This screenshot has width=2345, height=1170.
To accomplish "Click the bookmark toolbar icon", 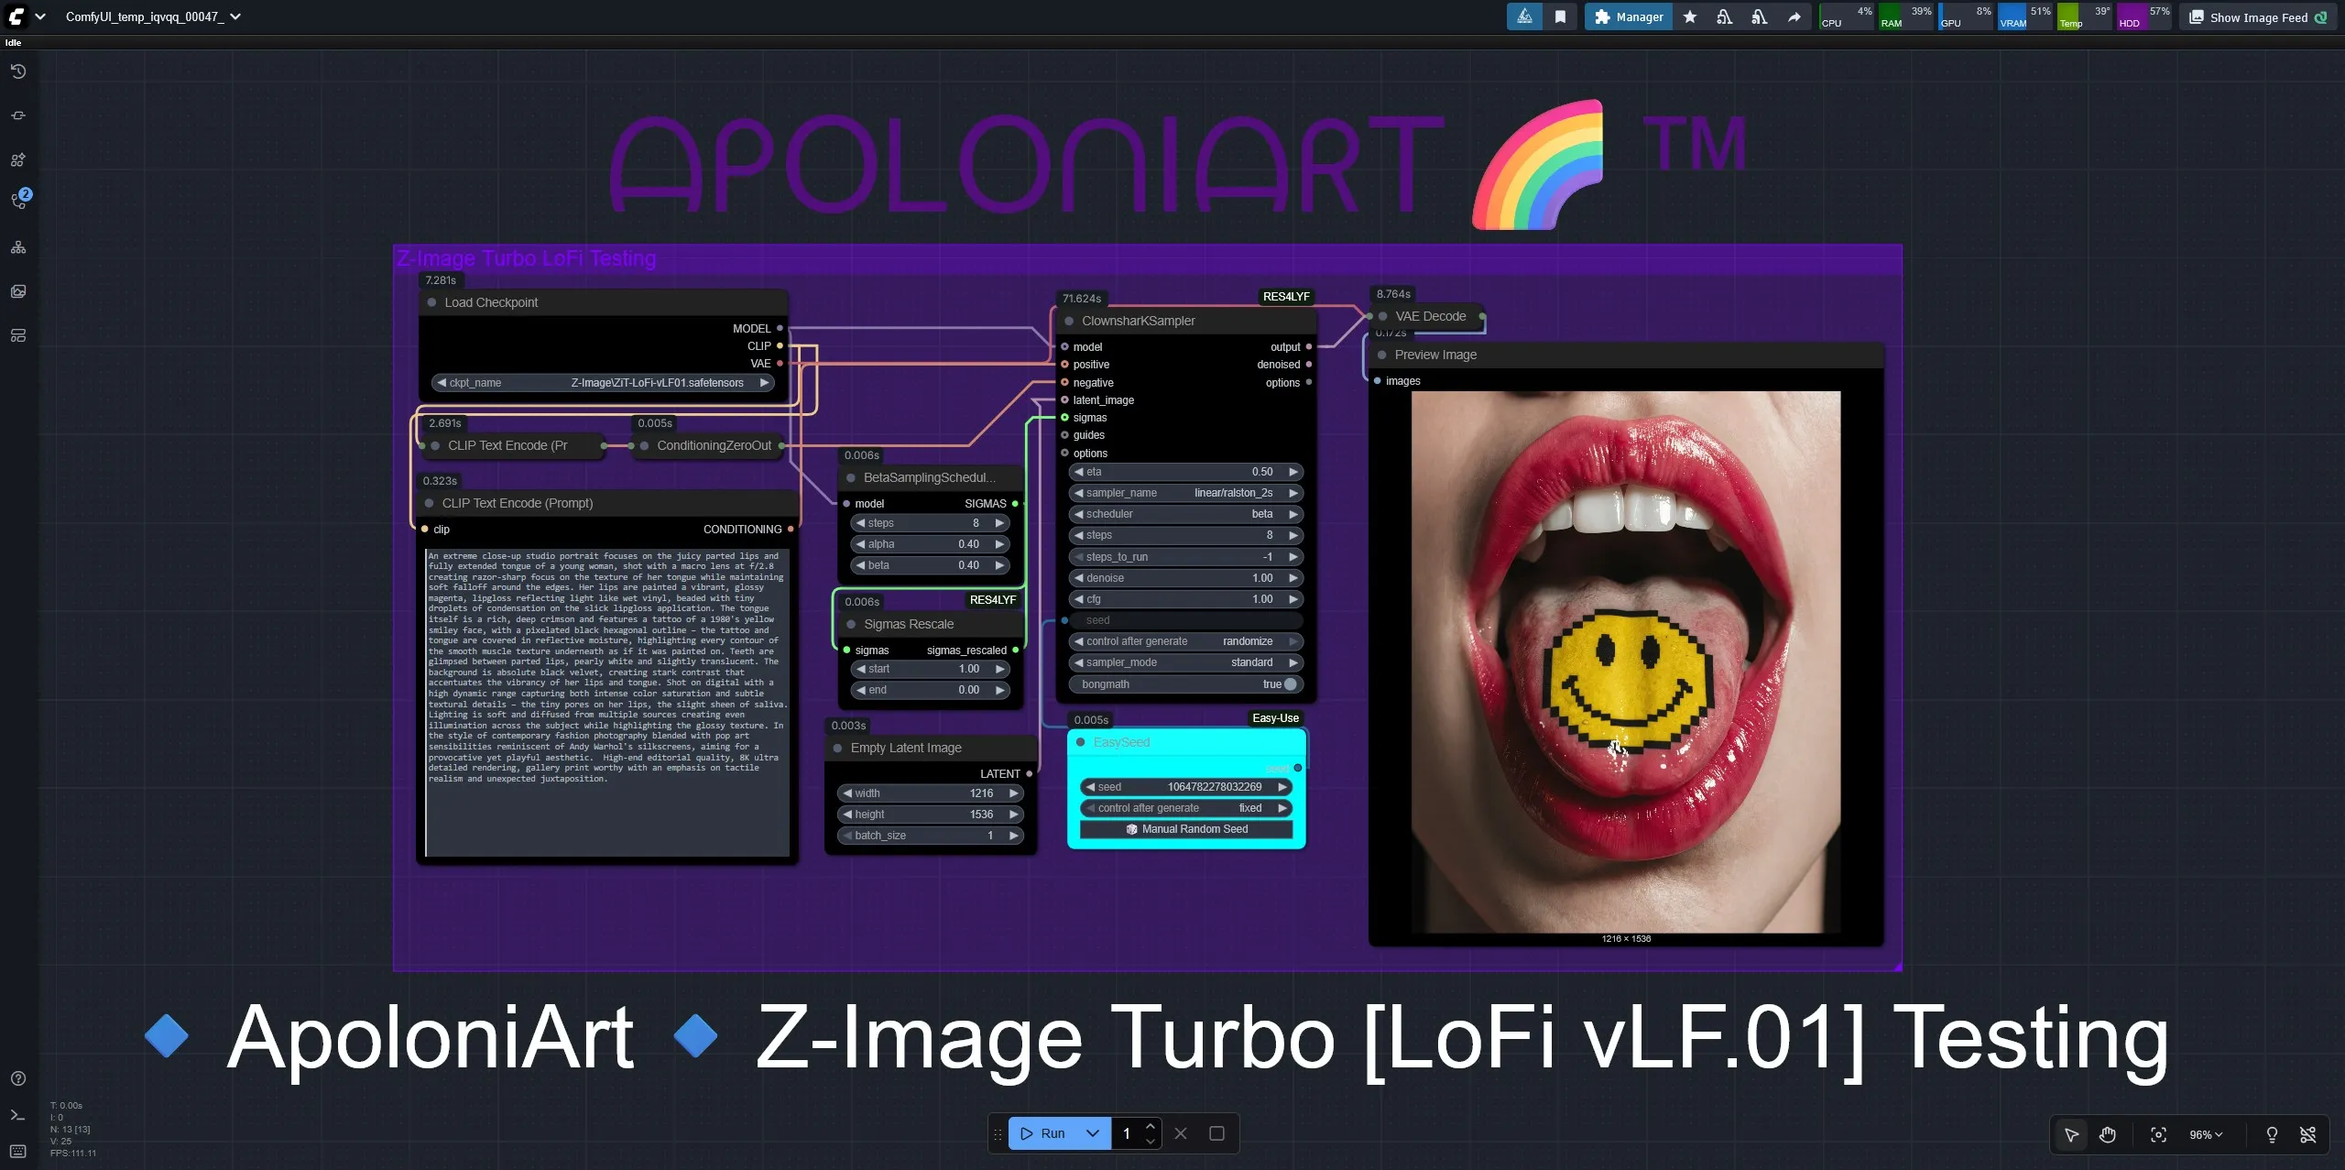I will [x=1560, y=16].
